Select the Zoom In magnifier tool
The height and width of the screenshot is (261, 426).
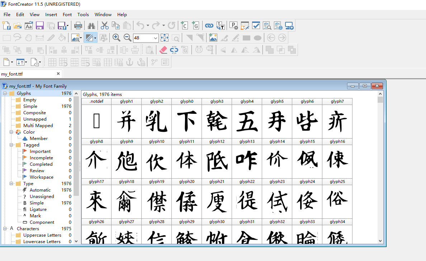tap(117, 38)
